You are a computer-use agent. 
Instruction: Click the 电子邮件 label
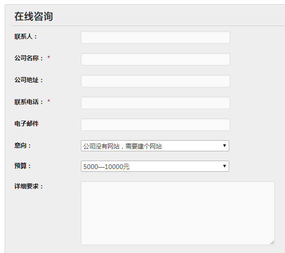coord(27,124)
